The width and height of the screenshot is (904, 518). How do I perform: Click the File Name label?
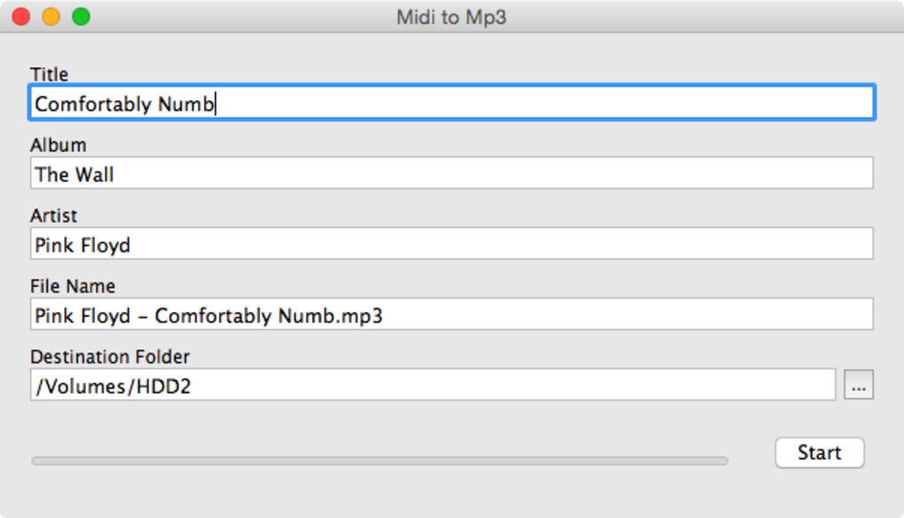pyautogui.click(x=73, y=287)
